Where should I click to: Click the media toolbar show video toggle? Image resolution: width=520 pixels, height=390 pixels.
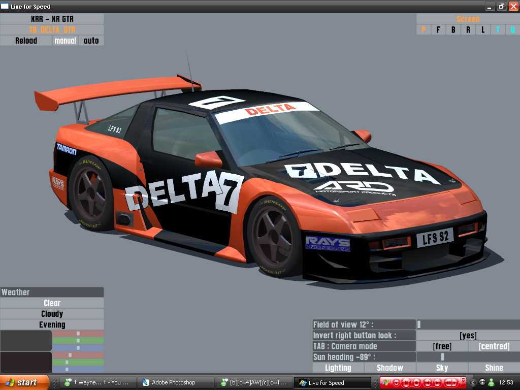coord(463,380)
